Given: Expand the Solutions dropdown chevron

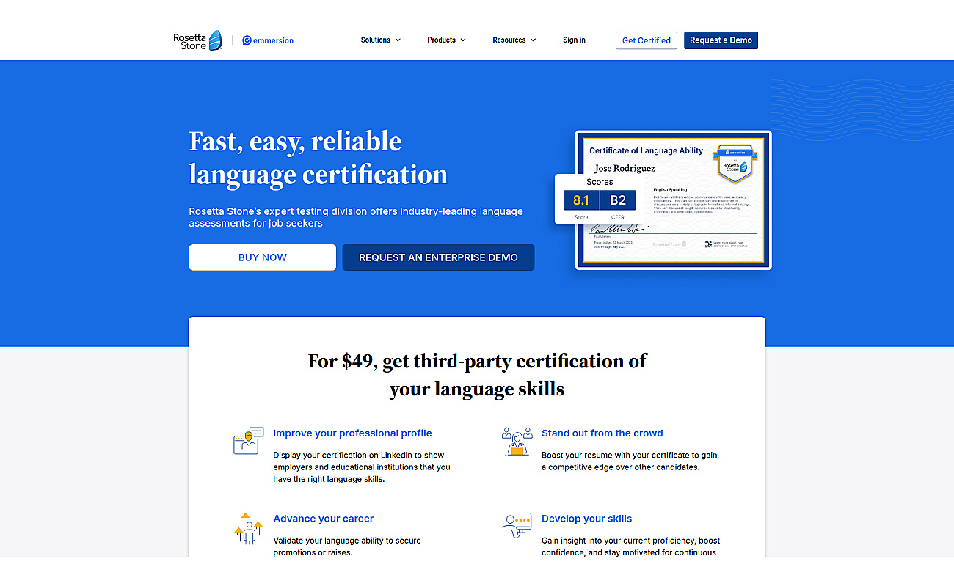Looking at the screenshot, I should coord(398,40).
